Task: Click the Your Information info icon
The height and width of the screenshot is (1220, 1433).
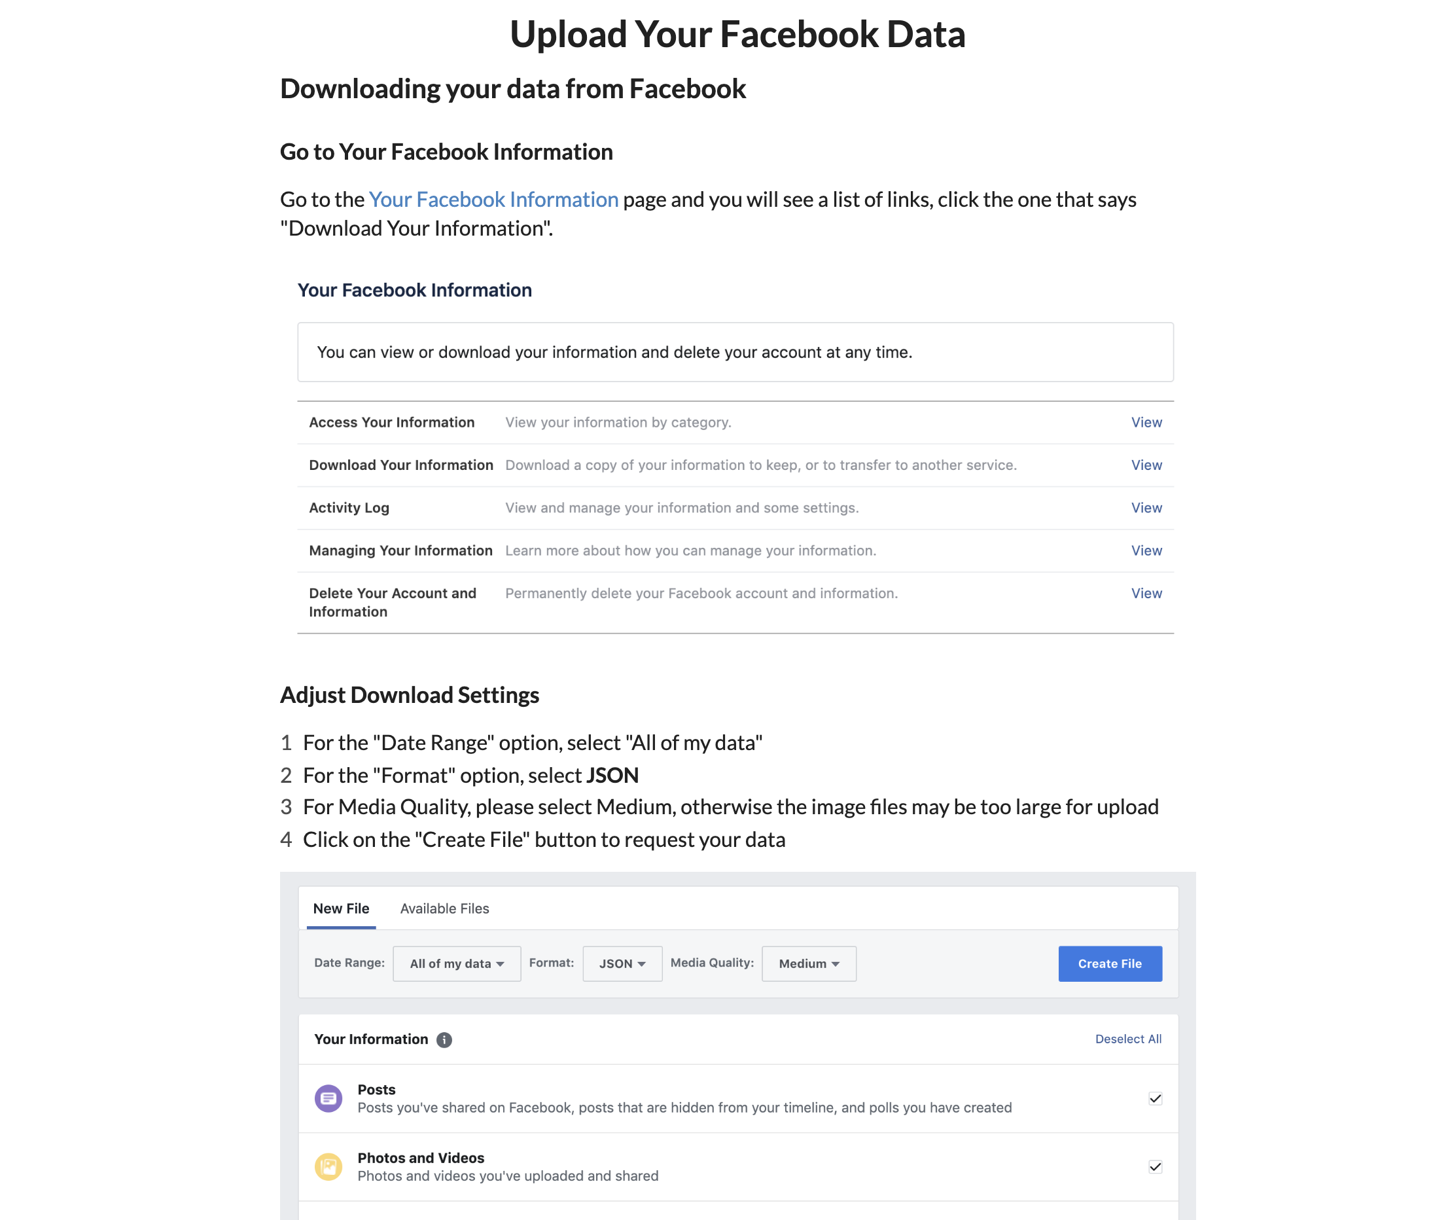Action: pos(444,1039)
